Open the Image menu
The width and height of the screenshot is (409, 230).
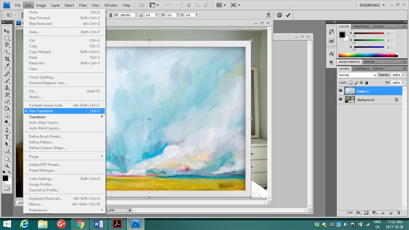pyautogui.click(x=41, y=5)
